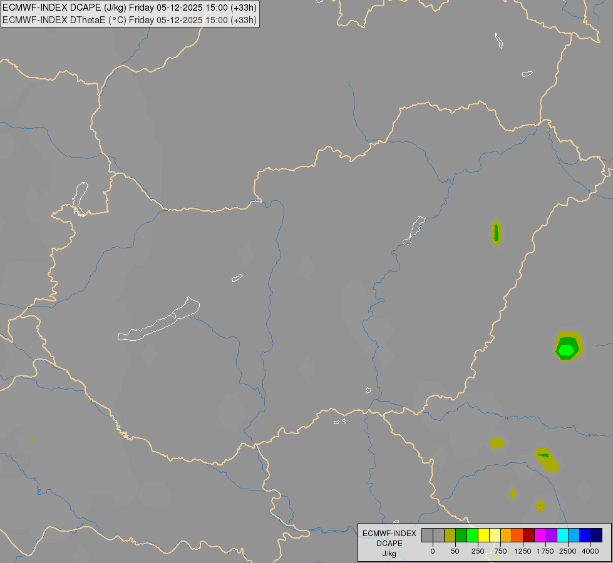
Task: Click the DCAPE (J/kg) title line
Action: pos(130,8)
